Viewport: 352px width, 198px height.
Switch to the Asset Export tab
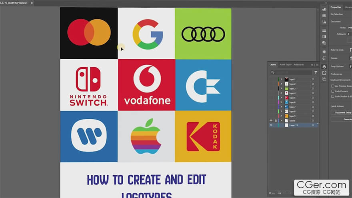(x=286, y=65)
